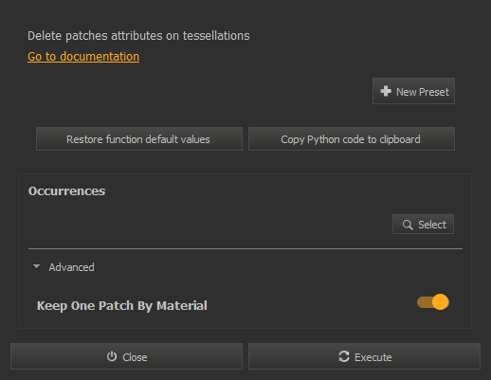Select occurrences with the Select button
The image size is (491, 380).
pos(423,225)
